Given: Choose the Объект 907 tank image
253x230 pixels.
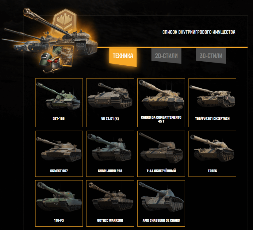Looking at the screenshot, I should pos(59,149).
